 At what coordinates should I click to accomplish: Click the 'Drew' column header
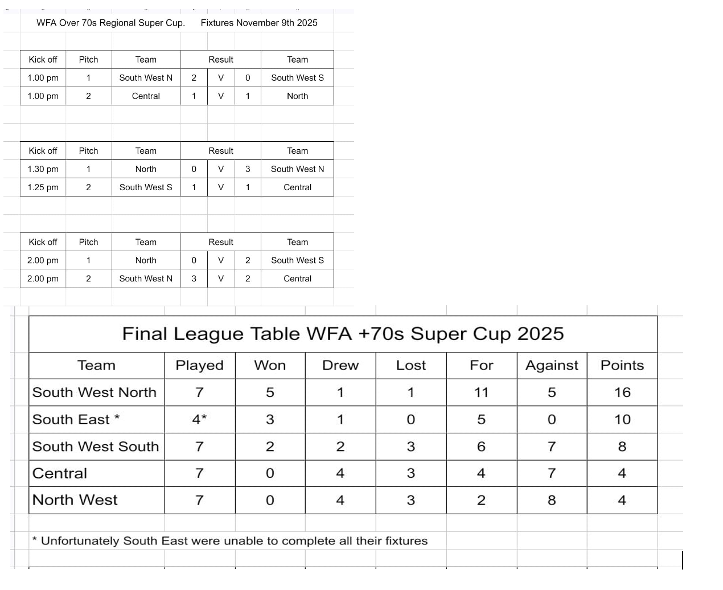[x=340, y=366]
